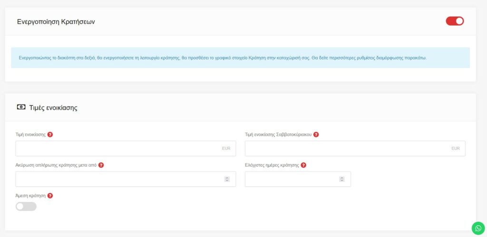Screen dimensions: 487x237
Task: Click the Ενεργοποίηση Κρατήσεων heading text
Action: pyautogui.click(x=56, y=21)
